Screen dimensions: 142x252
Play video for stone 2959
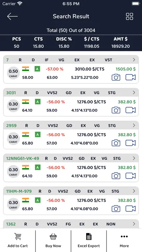[130, 143]
